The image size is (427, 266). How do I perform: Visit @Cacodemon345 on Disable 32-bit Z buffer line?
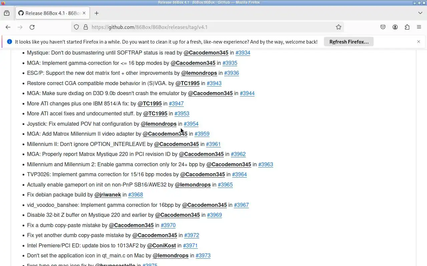177,215
